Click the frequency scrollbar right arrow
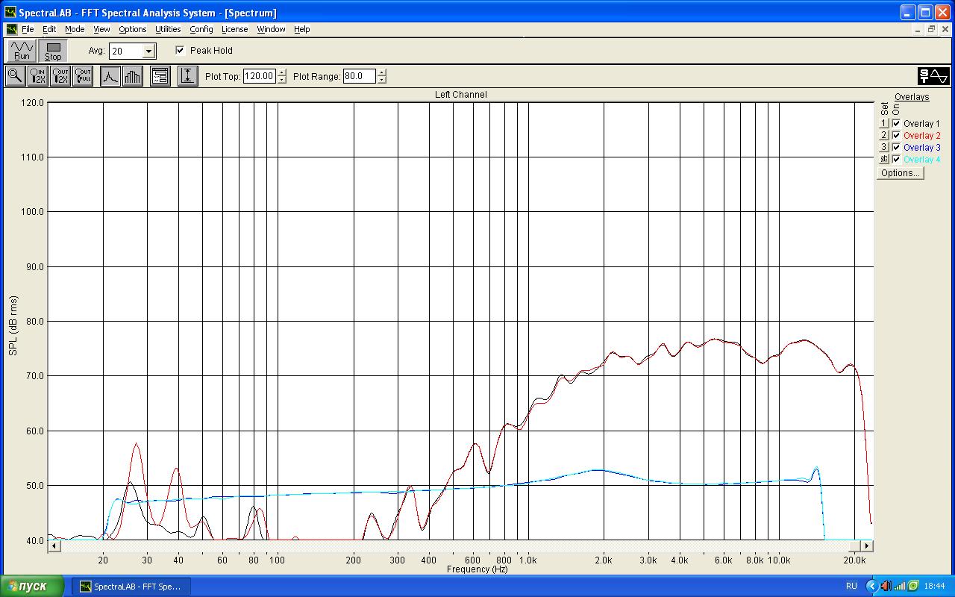This screenshot has width=955, height=597. click(x=867, y=546)
